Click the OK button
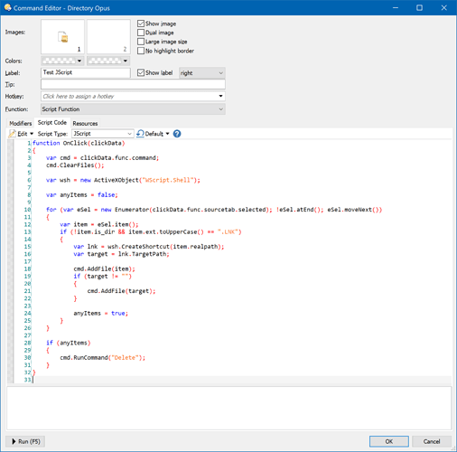Screen dimensions: 457x452 [x=389, y=441]
